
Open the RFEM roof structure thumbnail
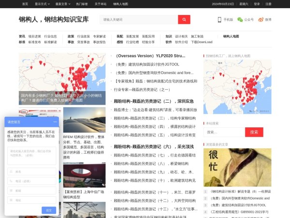[x=84, y=120]
